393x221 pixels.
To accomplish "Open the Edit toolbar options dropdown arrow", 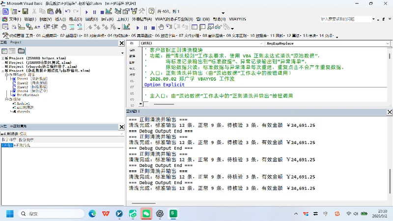I will pos(119,28).
